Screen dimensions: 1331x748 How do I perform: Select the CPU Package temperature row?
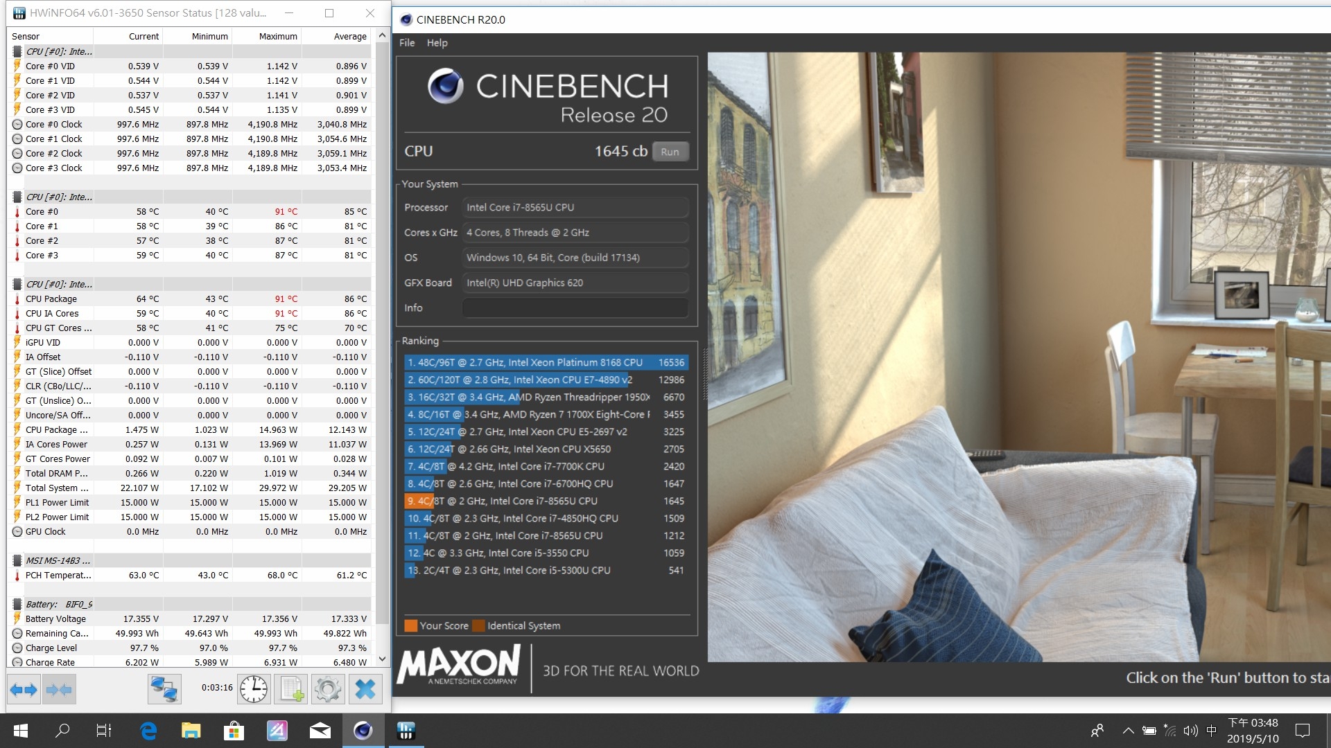click(190, 299)
